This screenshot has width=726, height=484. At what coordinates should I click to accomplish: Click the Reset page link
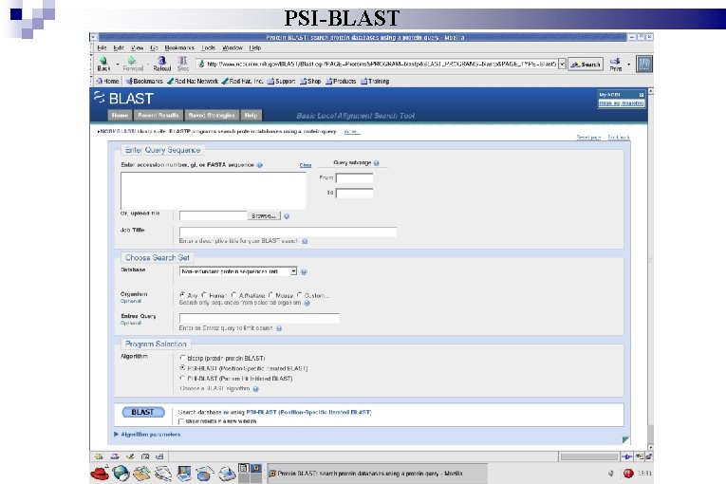(x=588, y=137)
